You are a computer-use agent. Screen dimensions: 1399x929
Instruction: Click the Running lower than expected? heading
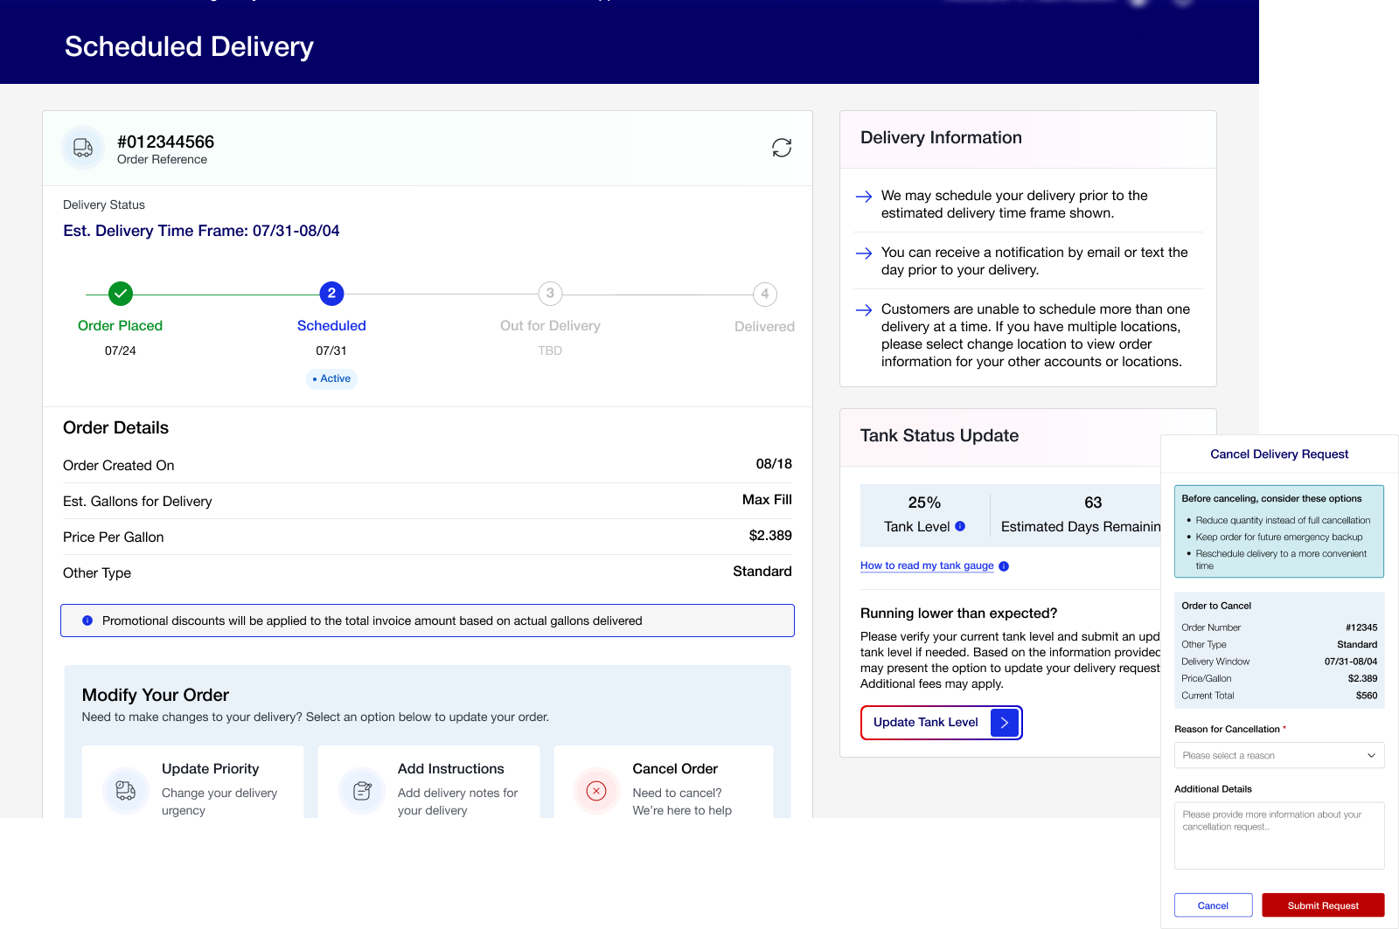(x=959, y=613)
